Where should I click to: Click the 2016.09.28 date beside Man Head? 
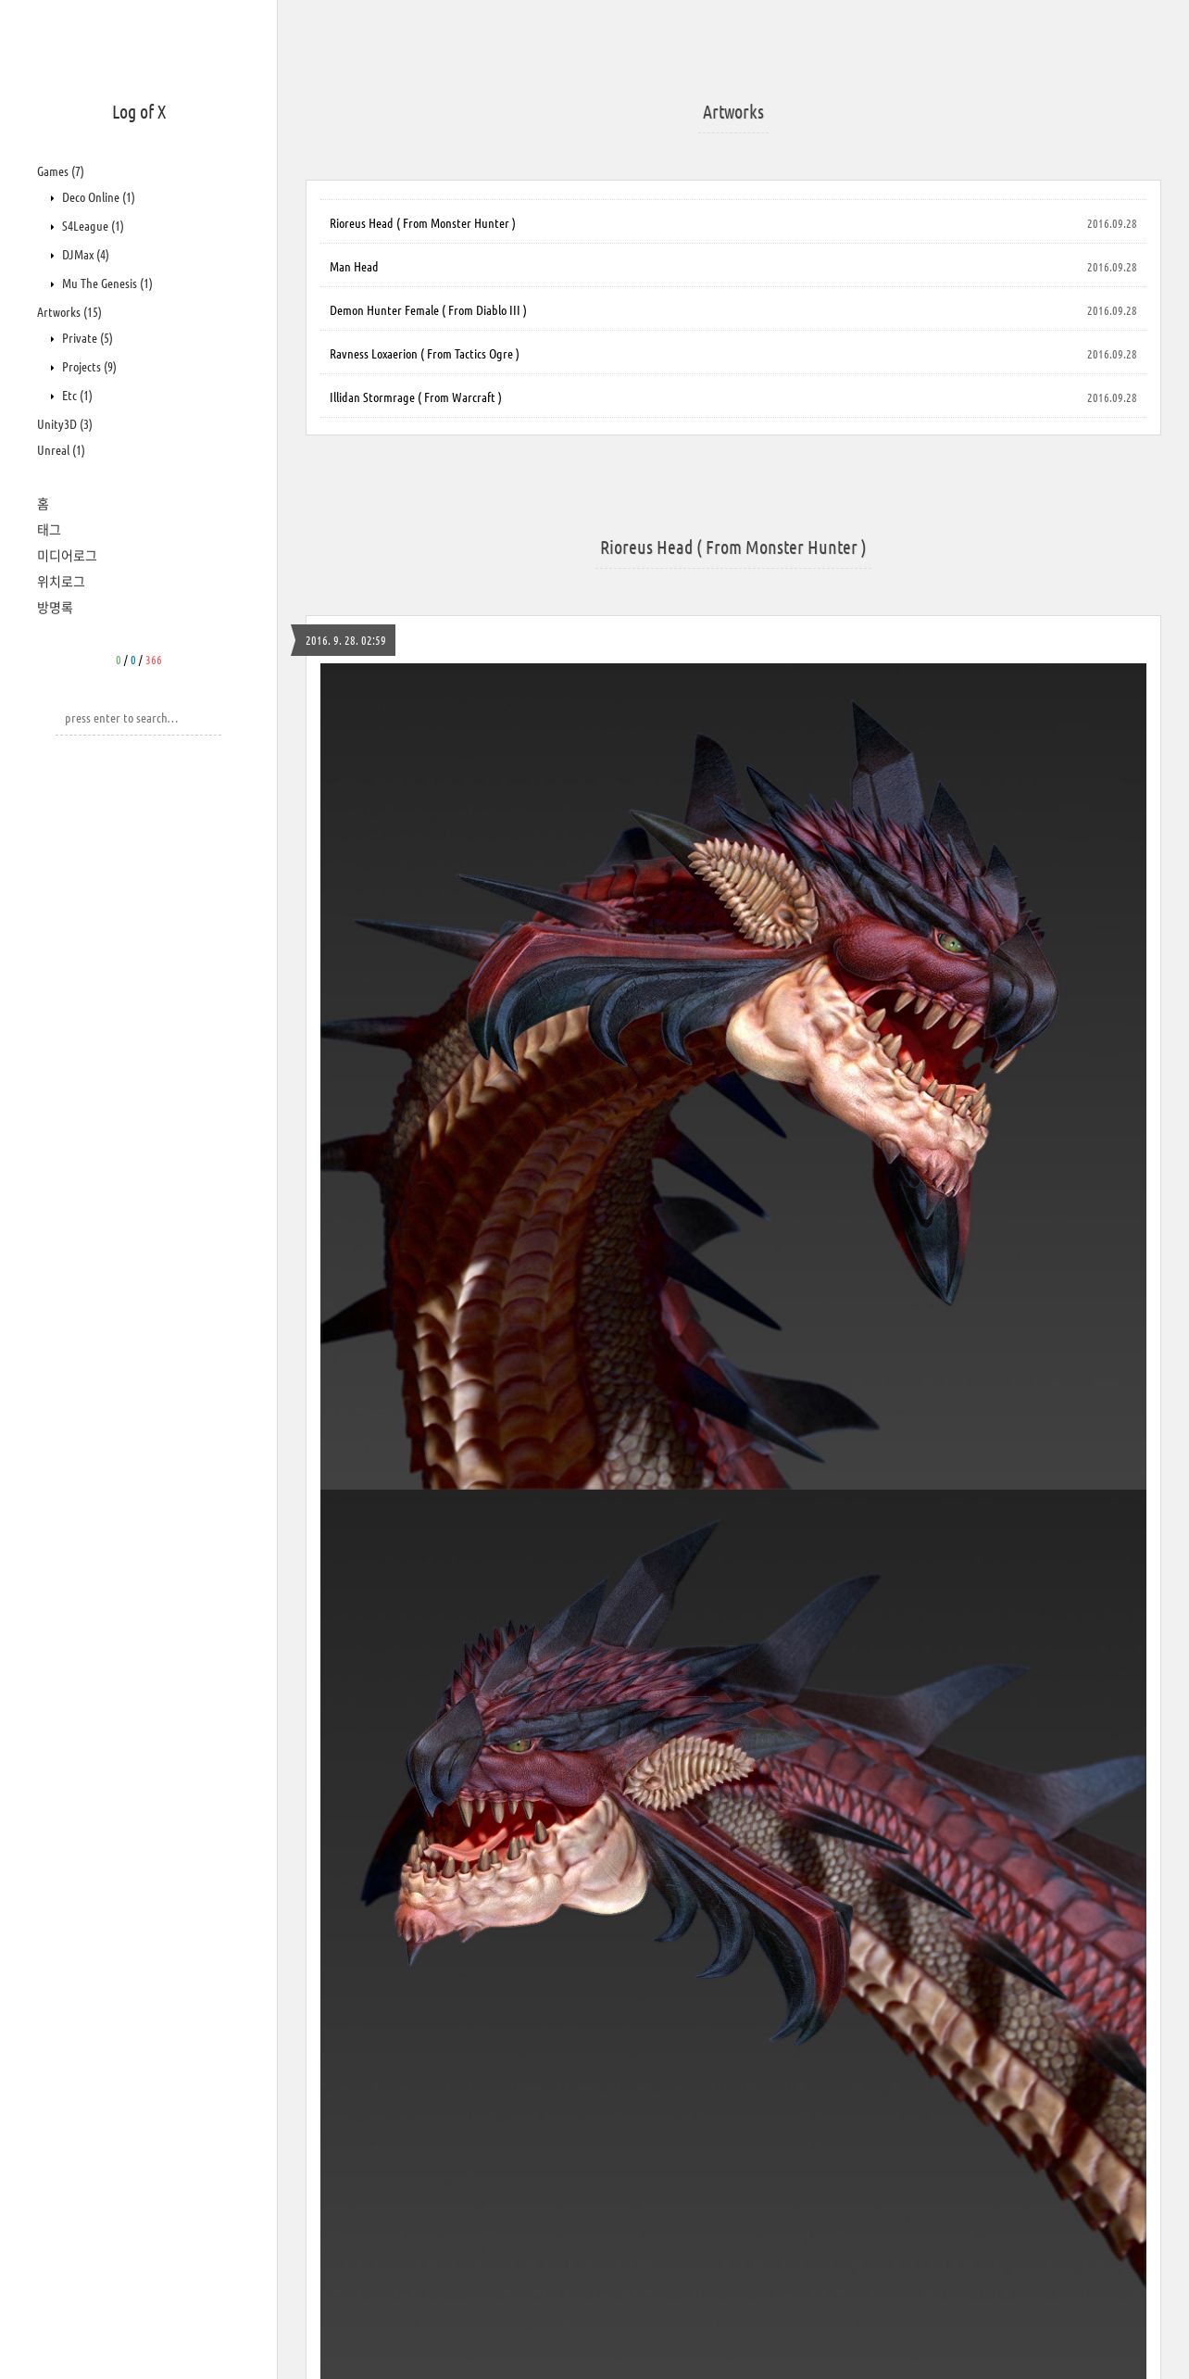pos(1112,267)
